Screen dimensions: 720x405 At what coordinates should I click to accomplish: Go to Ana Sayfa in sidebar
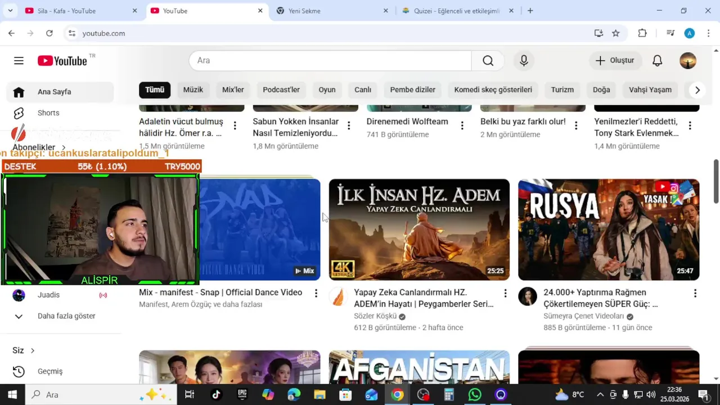60,92
